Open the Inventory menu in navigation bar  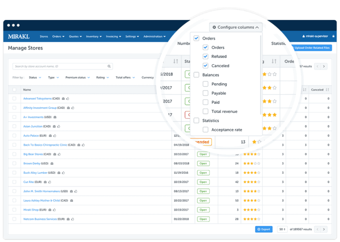pyautogui.click(x=93, y=37)
